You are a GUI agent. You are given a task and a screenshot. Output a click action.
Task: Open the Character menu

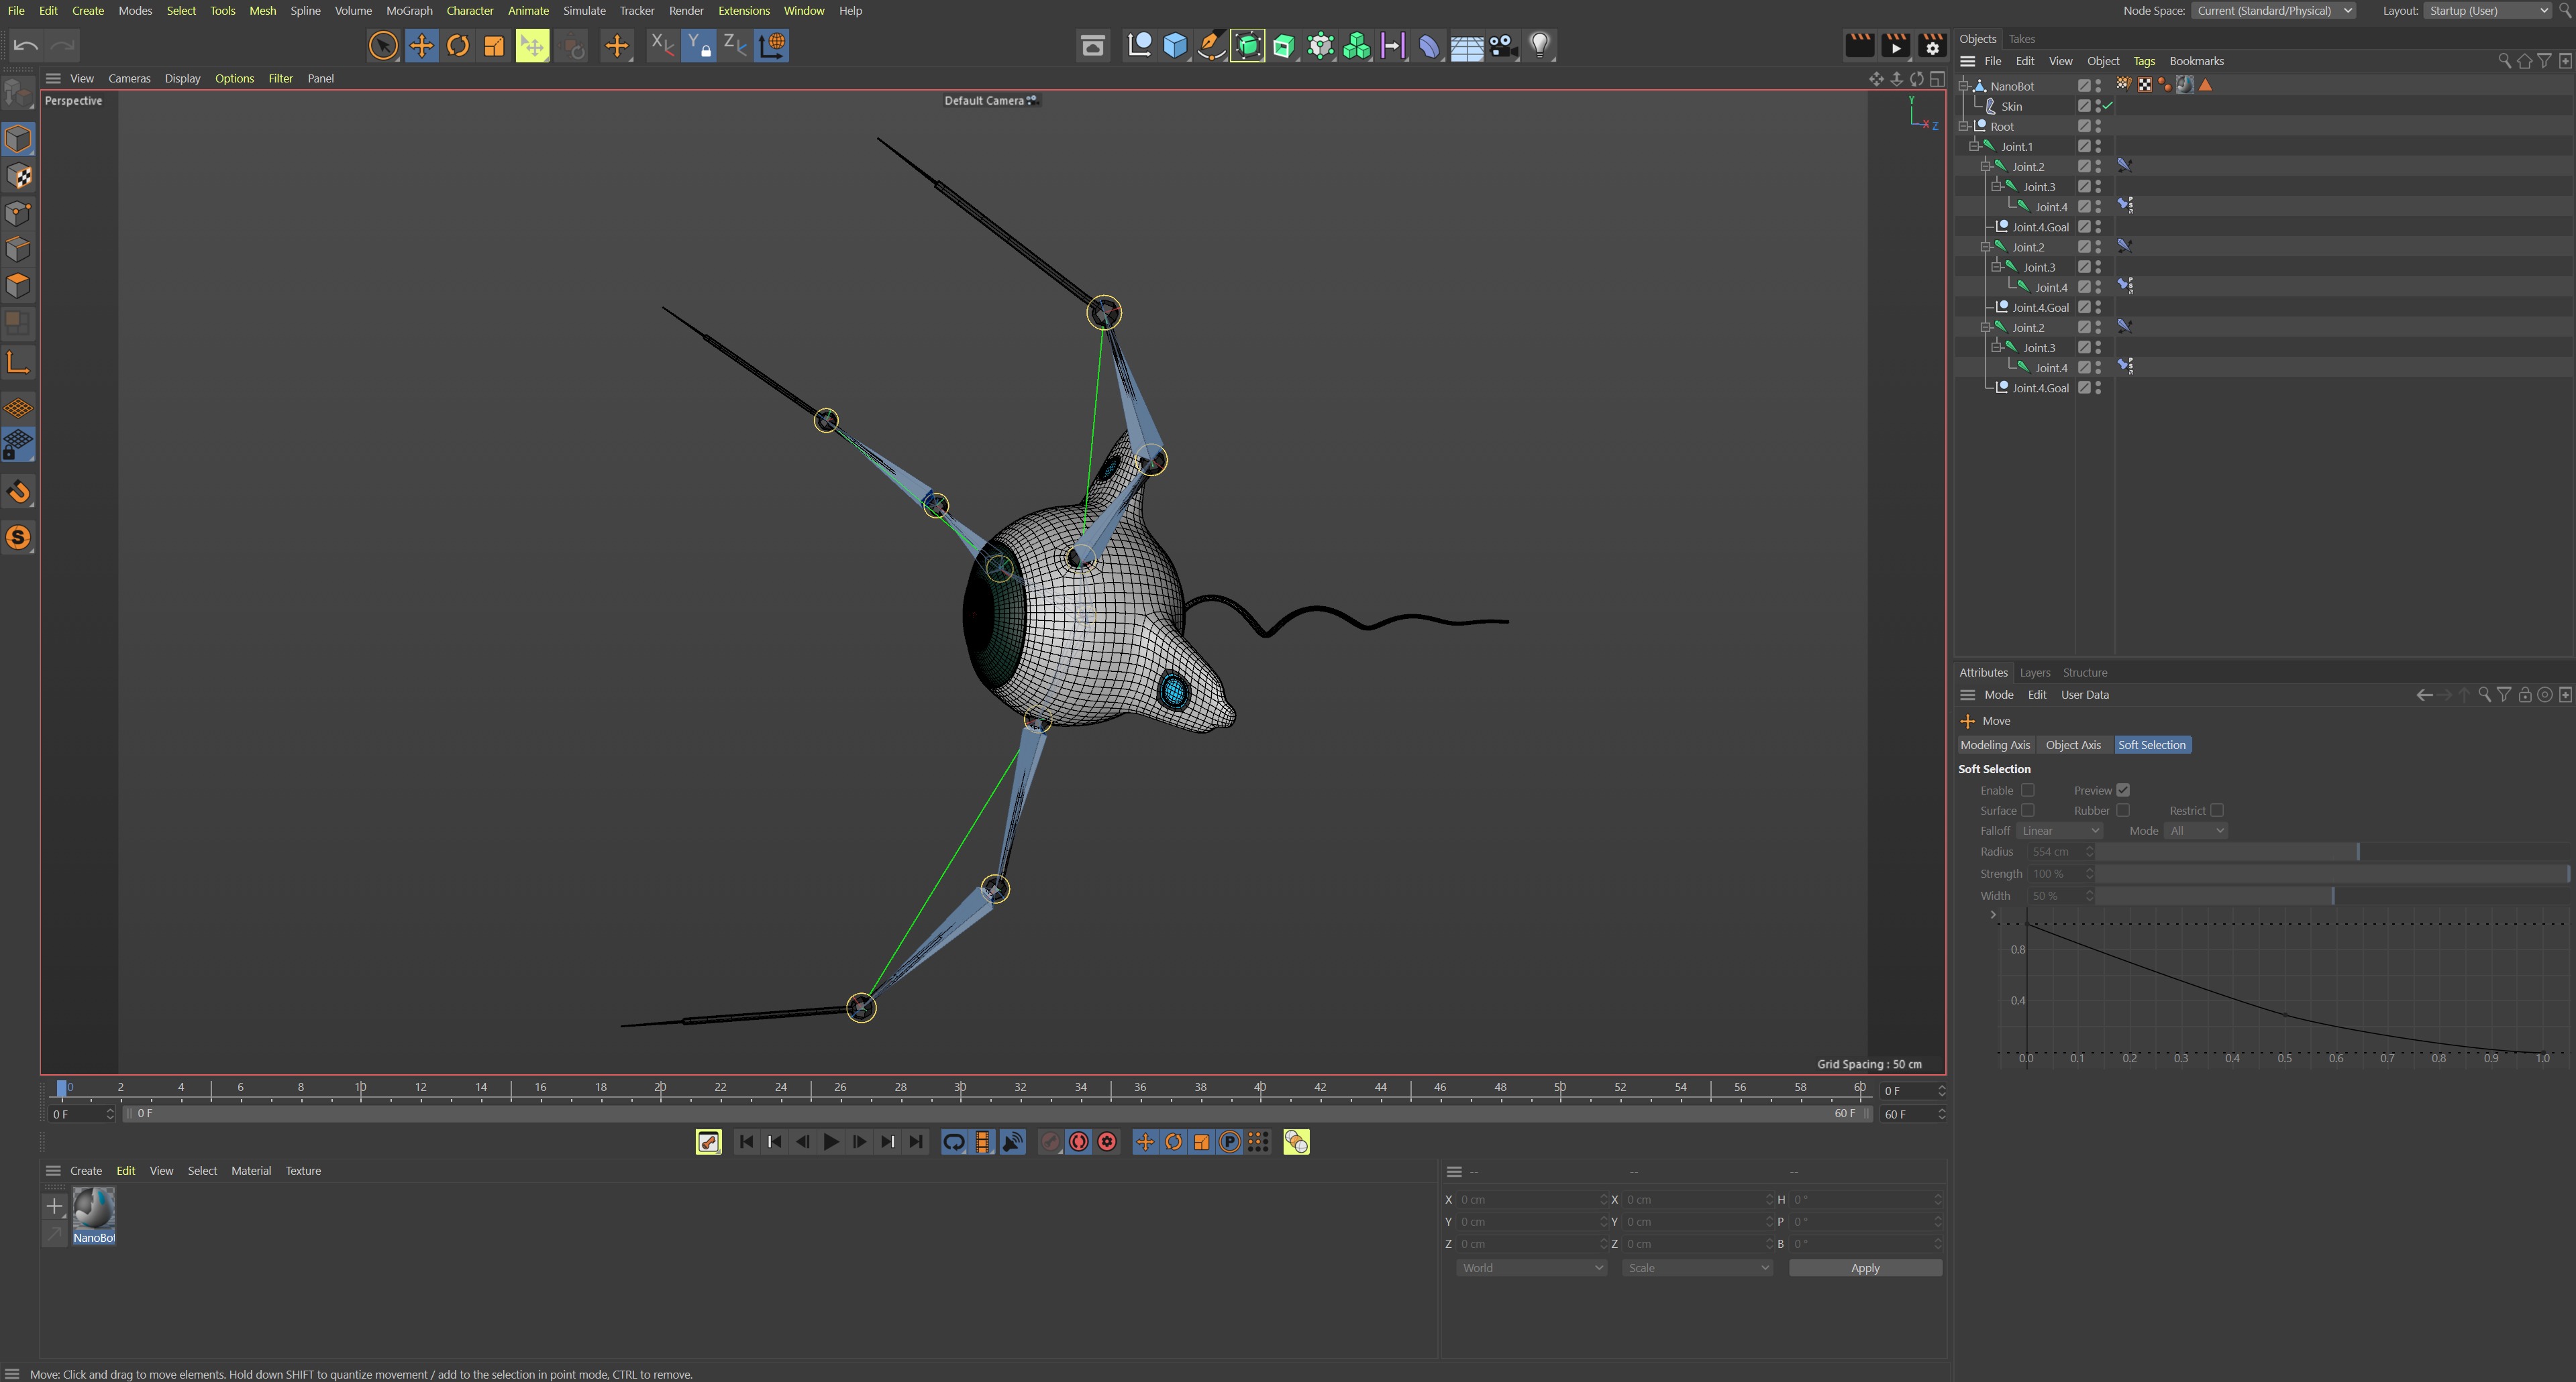tap(469, 10)
